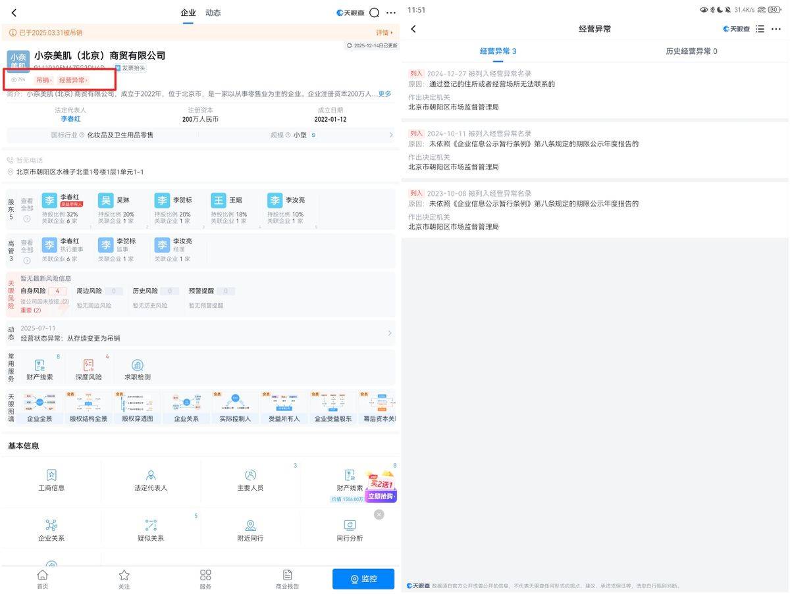Select 首页 in the bottom navigation
Viewport: 790px width, 594px height.
tap(42, 578)
